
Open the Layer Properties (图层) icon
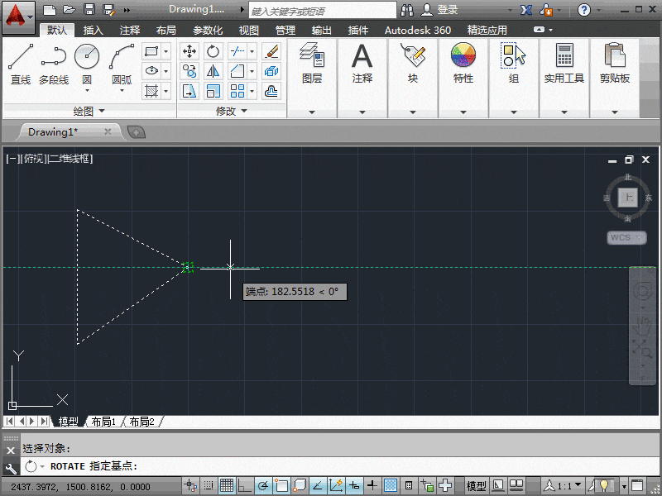(x=313, y=62)
